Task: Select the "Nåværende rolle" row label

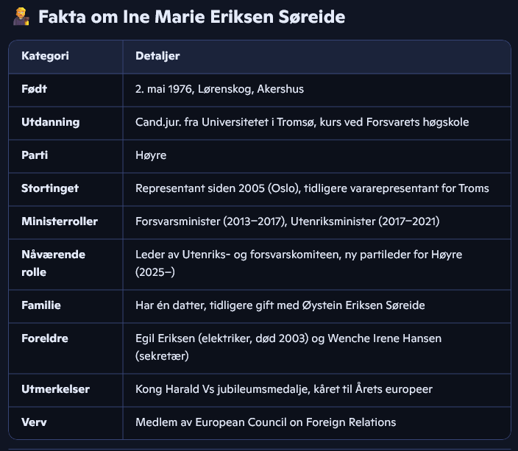Action: [x=53, y=263]
